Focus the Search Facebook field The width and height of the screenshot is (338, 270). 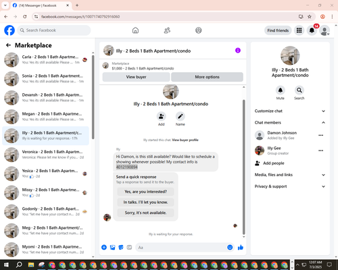(54, 30)
